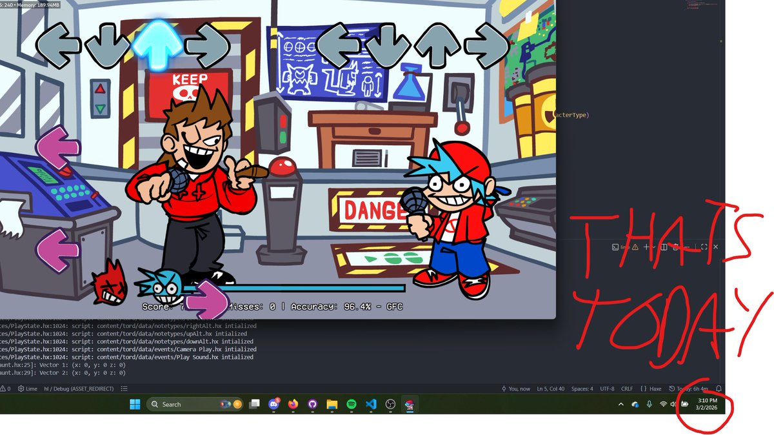774x435 pixels.
Task: Click the player's up arrow receptor
Action: pyautogui.click(x=437, y=46)
